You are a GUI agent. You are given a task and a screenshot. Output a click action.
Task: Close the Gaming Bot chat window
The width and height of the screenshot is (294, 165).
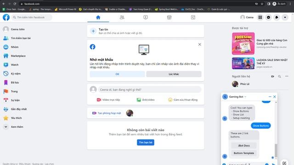[x=275, y=97]
